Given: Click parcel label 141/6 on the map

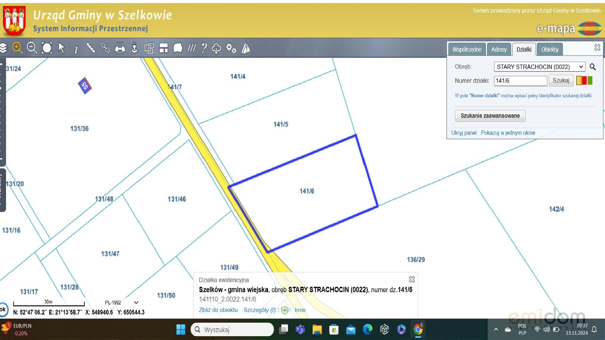Looking at the screenshot, I should (x=307, y=191).
